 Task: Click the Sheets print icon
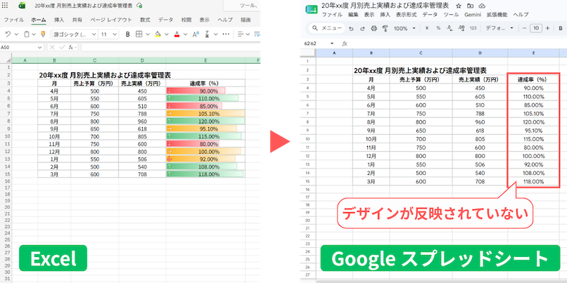[x=374, y=28]
